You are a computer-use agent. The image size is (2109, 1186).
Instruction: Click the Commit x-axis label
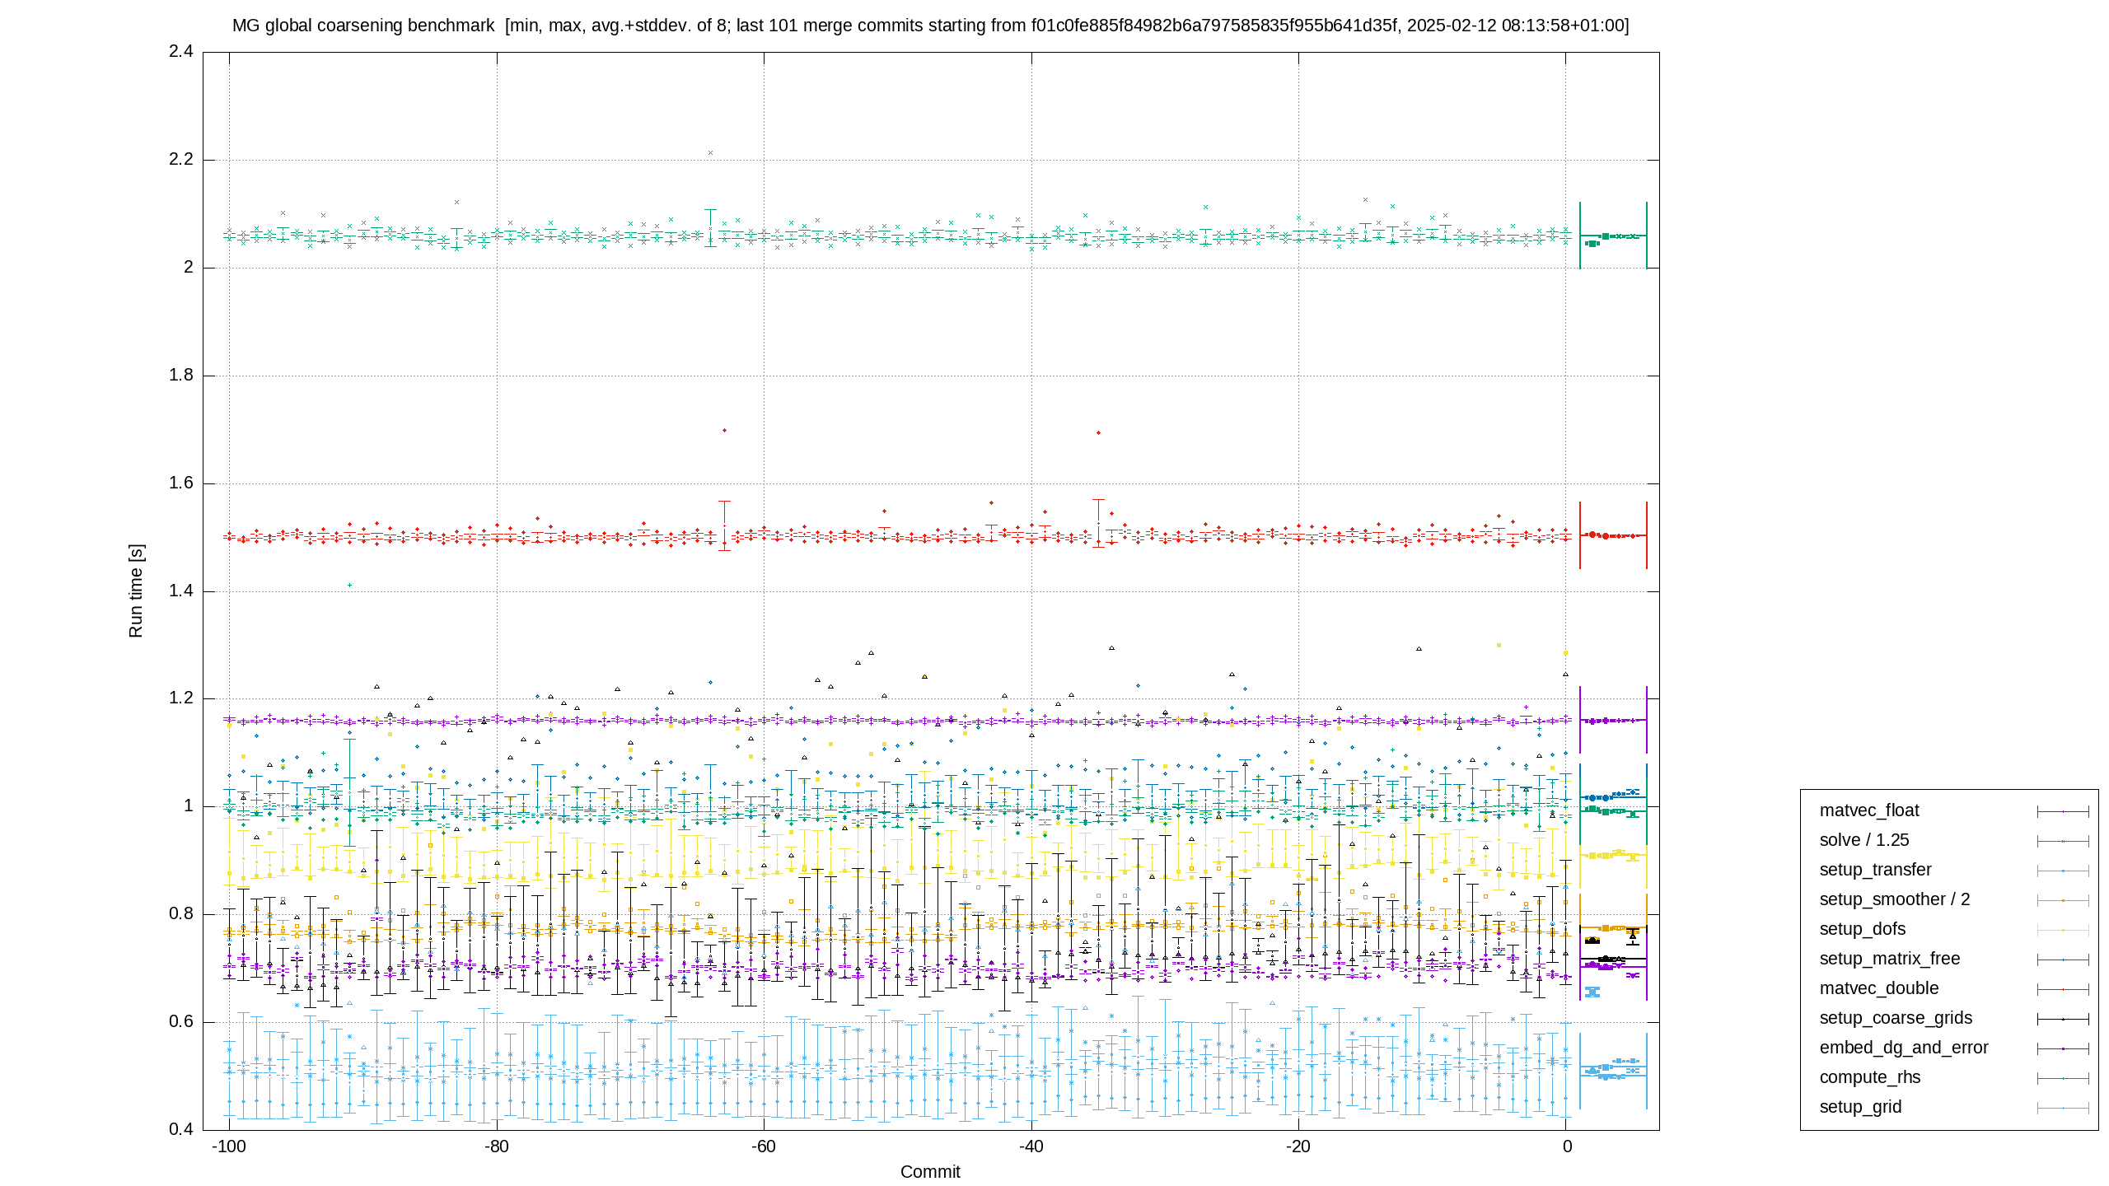click(x=930, y=1172)
